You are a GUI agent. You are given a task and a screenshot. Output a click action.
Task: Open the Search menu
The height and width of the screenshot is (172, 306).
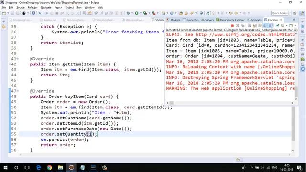tap(58, 8)
